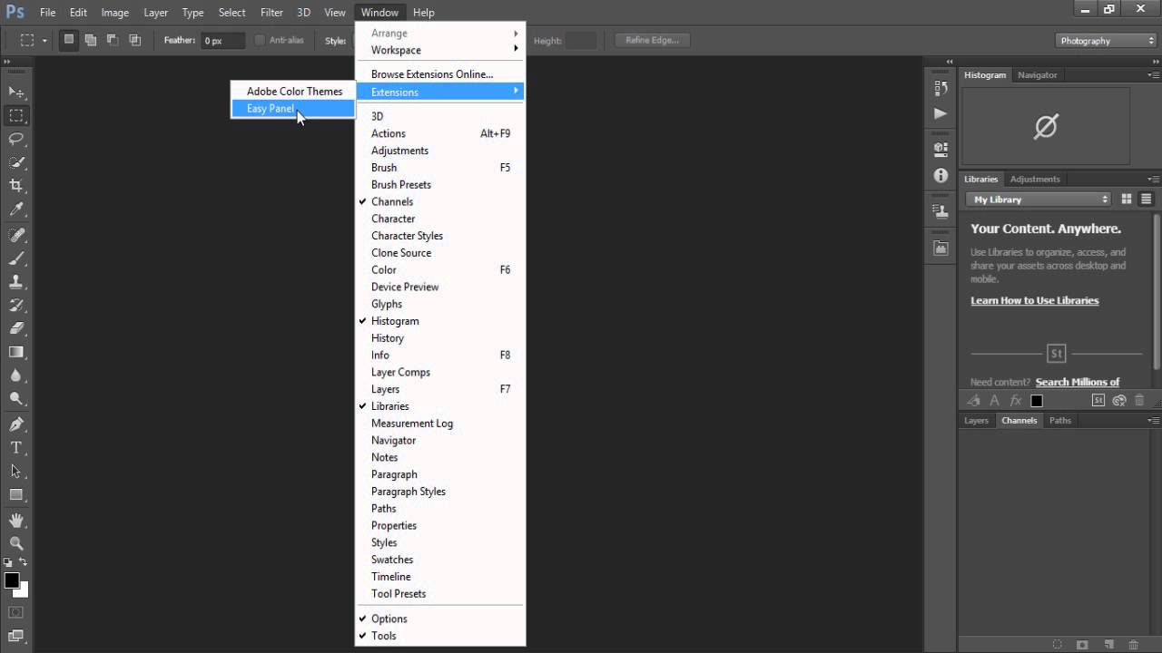The height and width of the screenshot is (653, 1162).
Task: Select the Crop tool
Action: click(x=16, y=186)
